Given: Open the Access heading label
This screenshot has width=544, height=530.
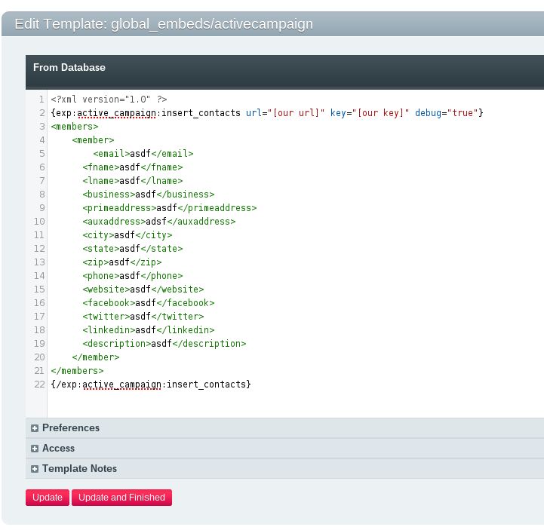Looking at the screenshot, I should pyautogui.click(x=58, y=448).
